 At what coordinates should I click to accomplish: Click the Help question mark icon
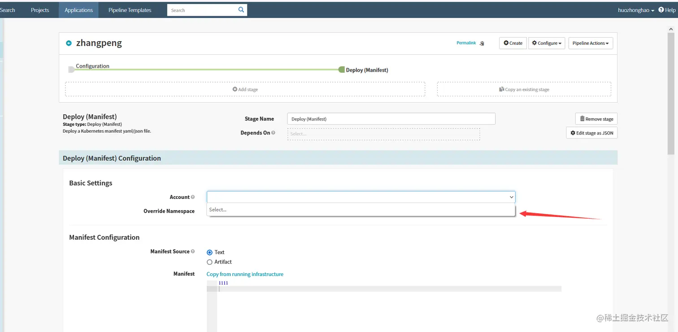tap(661, 9)
